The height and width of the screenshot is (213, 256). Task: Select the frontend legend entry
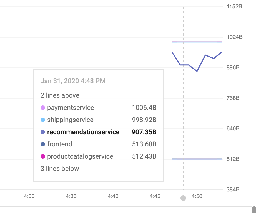click(x=60, y=144)
